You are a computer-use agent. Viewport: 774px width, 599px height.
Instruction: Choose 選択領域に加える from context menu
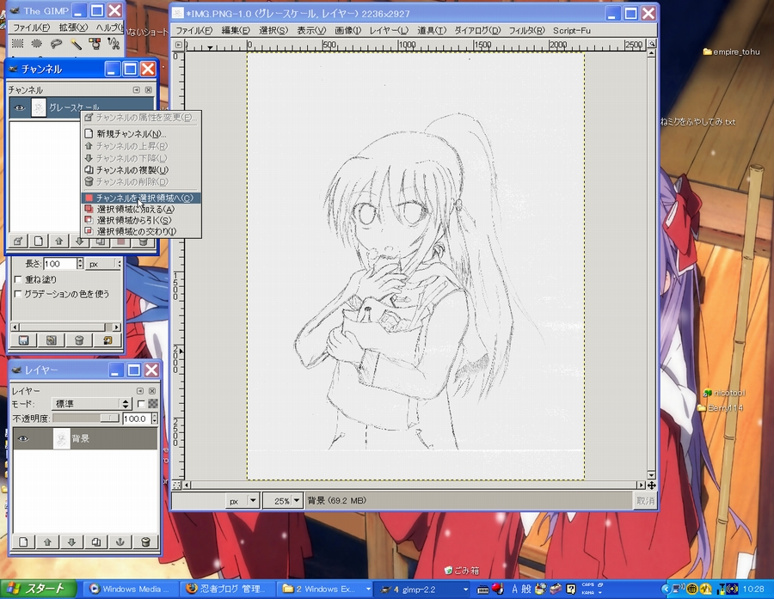(x=141, y=209)
